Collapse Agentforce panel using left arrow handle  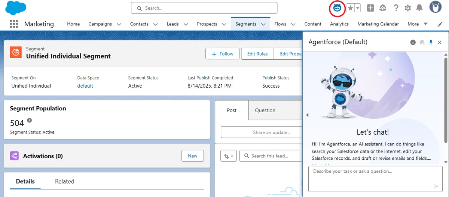[307, 115]
